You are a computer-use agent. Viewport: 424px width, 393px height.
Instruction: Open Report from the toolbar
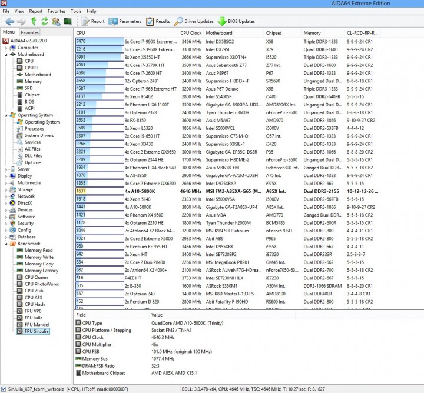pyautogui.click(x=93, y=21)
